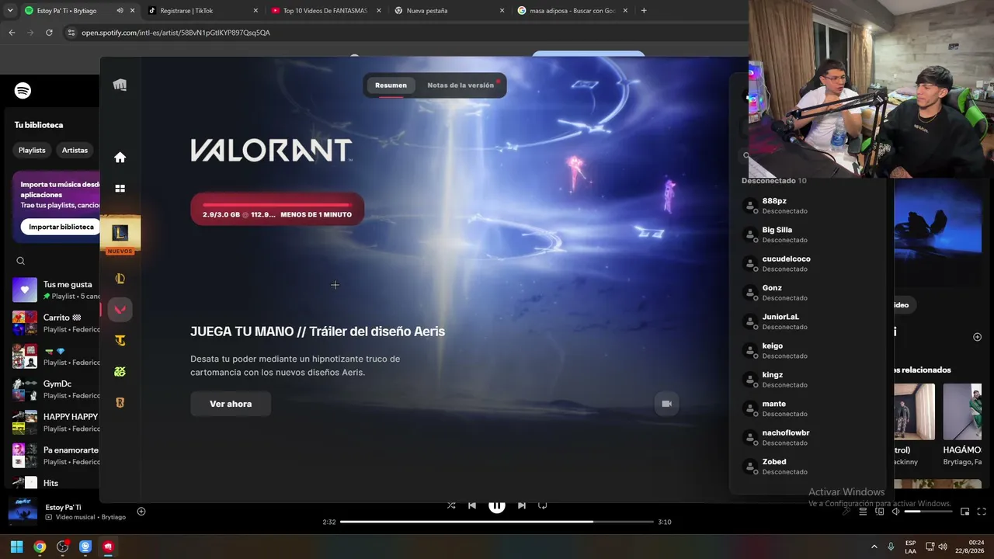This screenshot has height=559, width=994.
Task: Click the Riot Games fist logo
Action: pyautogui.click(x=120, y=85)
